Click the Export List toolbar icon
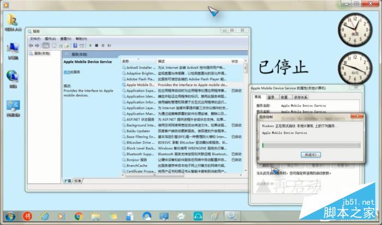382x225 pixels. coord(67,45)
